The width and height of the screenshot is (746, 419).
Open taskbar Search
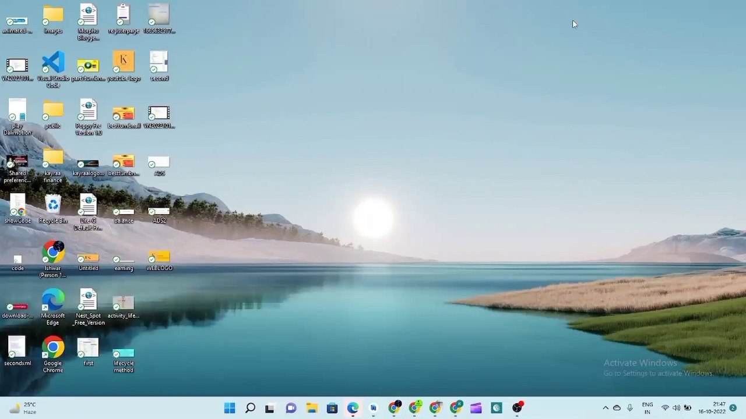click(x=250, y=408)
